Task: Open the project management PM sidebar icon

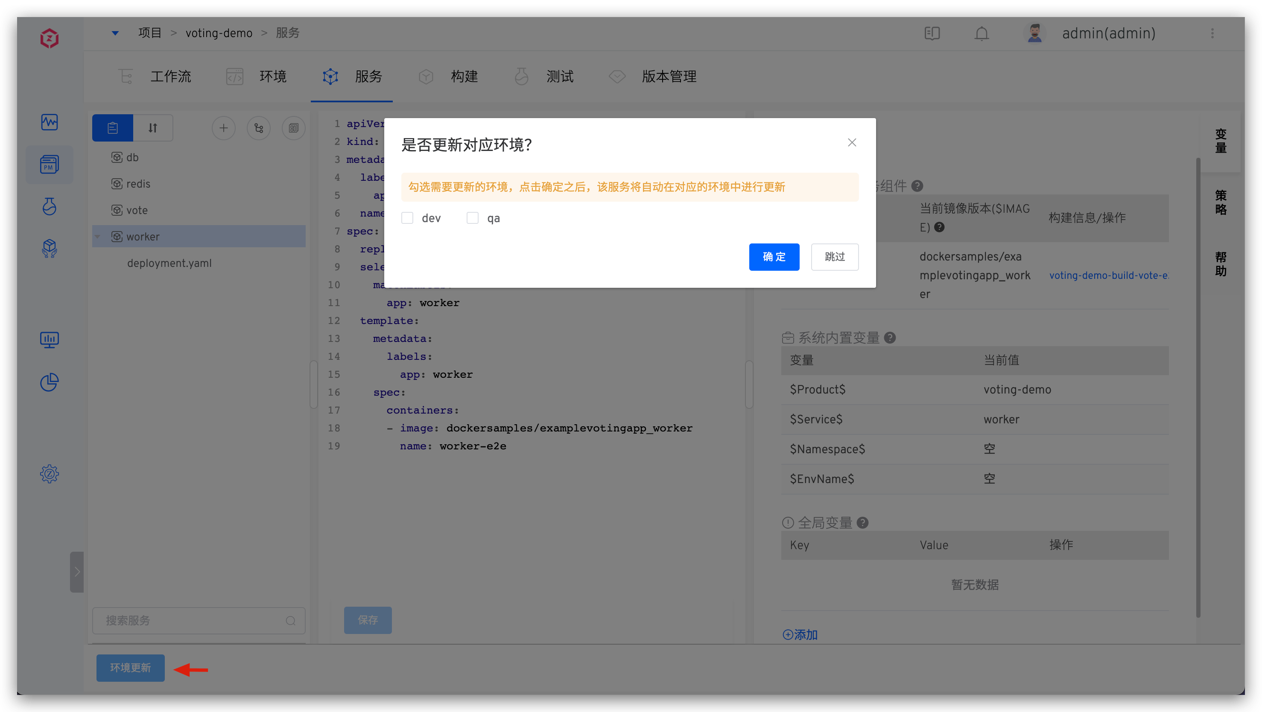Action: tap(49, 165)
